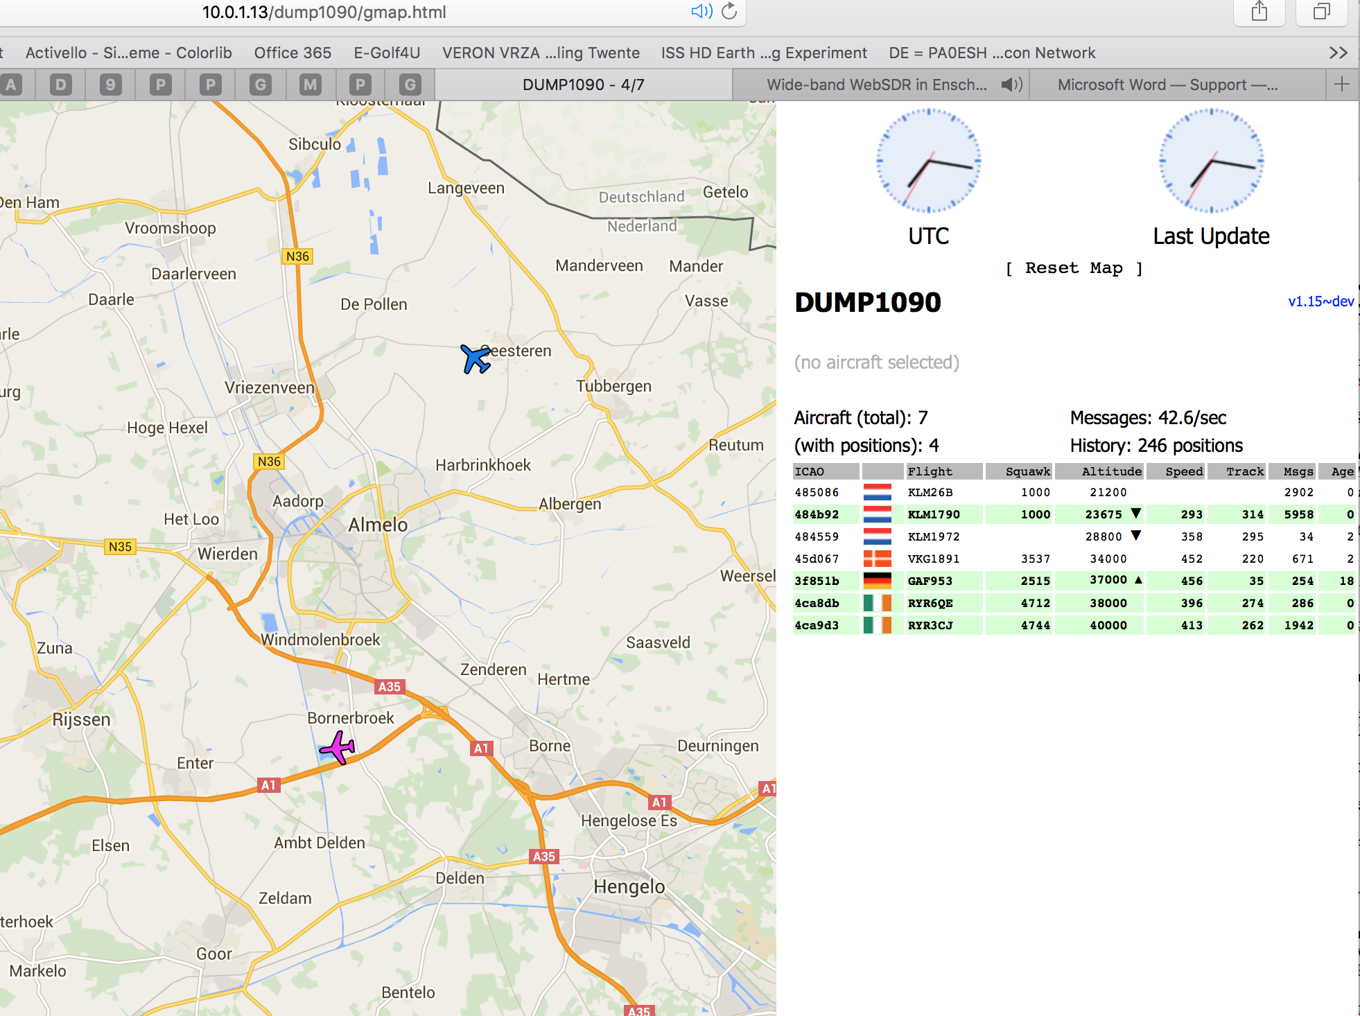Show all tabs overview icon

tap(1321, 12)
